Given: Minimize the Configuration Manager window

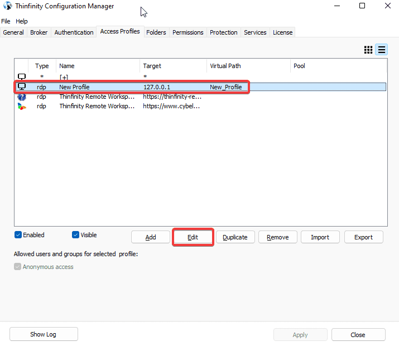Looking at the screenshot, I should [x=337, y=6].
